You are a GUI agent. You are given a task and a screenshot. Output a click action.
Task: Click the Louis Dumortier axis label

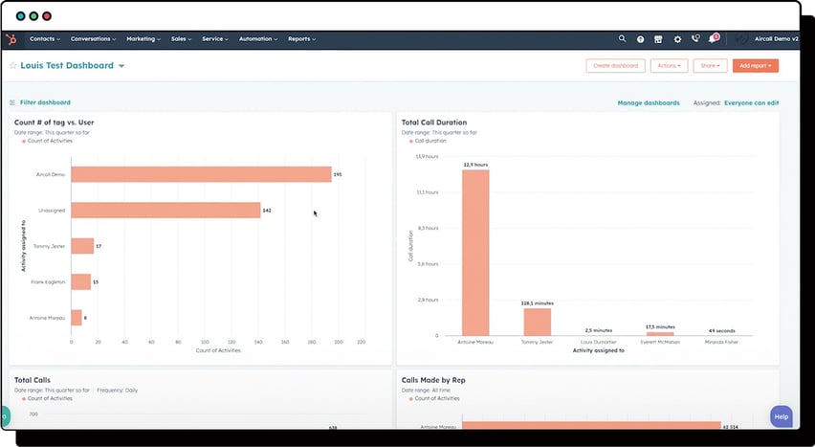pos(598,343)
